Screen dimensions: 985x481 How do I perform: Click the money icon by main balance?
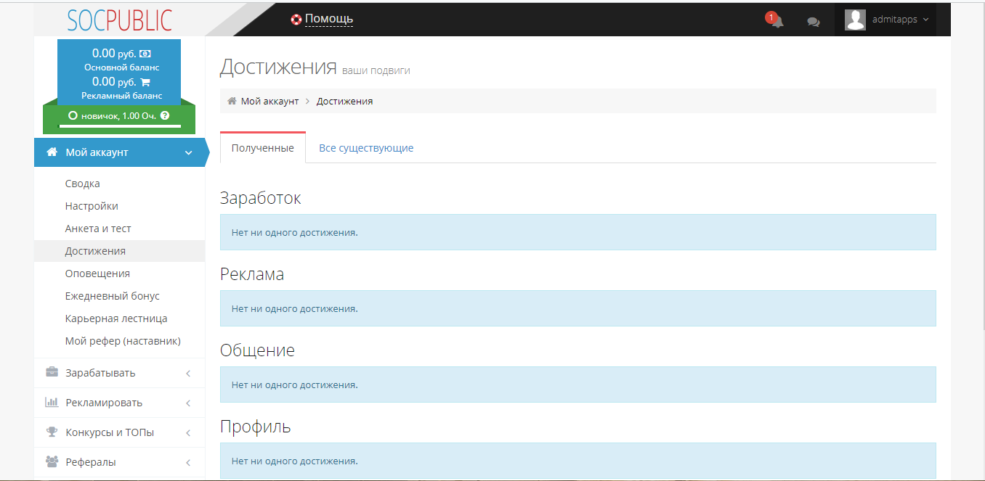[x=145, y=54]
